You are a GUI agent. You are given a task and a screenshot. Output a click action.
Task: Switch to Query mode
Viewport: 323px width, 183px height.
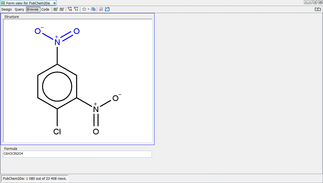click(x=19, y=10)
